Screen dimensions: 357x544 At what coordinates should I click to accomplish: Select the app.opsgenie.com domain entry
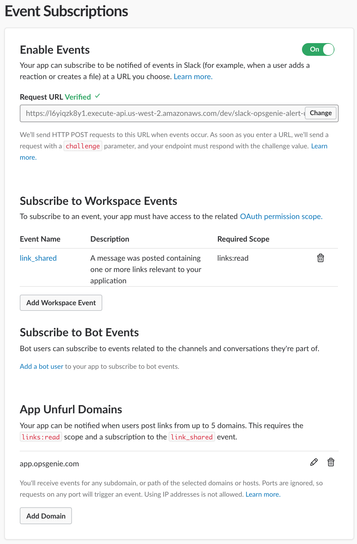click(x=49, y=464)
